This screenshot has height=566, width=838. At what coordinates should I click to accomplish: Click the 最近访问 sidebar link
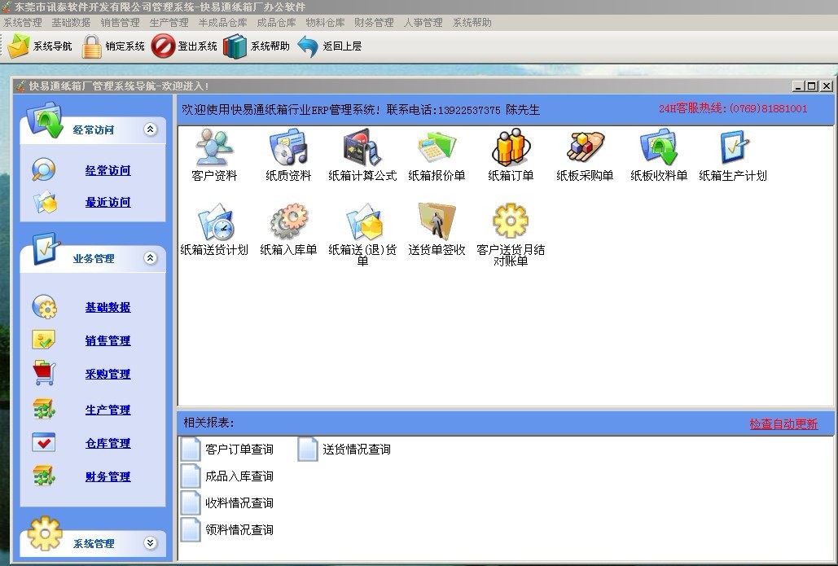coord(108,203)
